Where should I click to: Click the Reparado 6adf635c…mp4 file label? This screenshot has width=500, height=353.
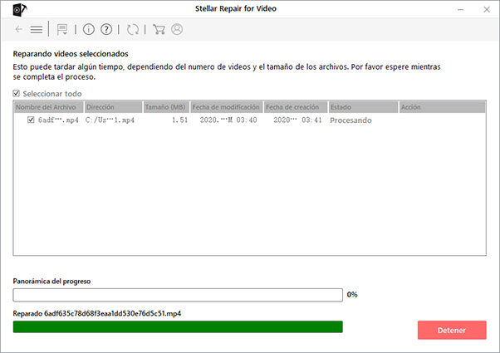pyautogui.click(x=97, y=313)
